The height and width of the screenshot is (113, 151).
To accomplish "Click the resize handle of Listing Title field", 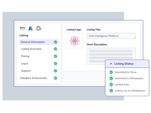I will [135, 38].
